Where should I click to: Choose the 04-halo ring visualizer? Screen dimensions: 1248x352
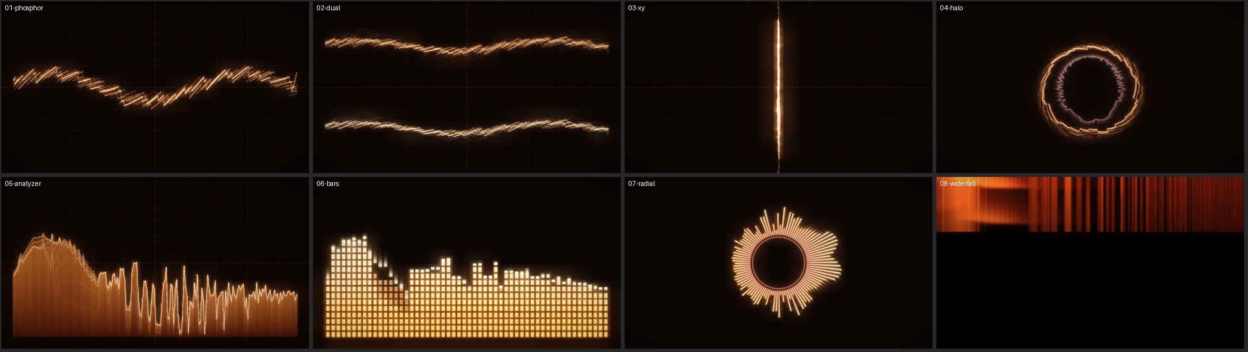click(1090, 87)
